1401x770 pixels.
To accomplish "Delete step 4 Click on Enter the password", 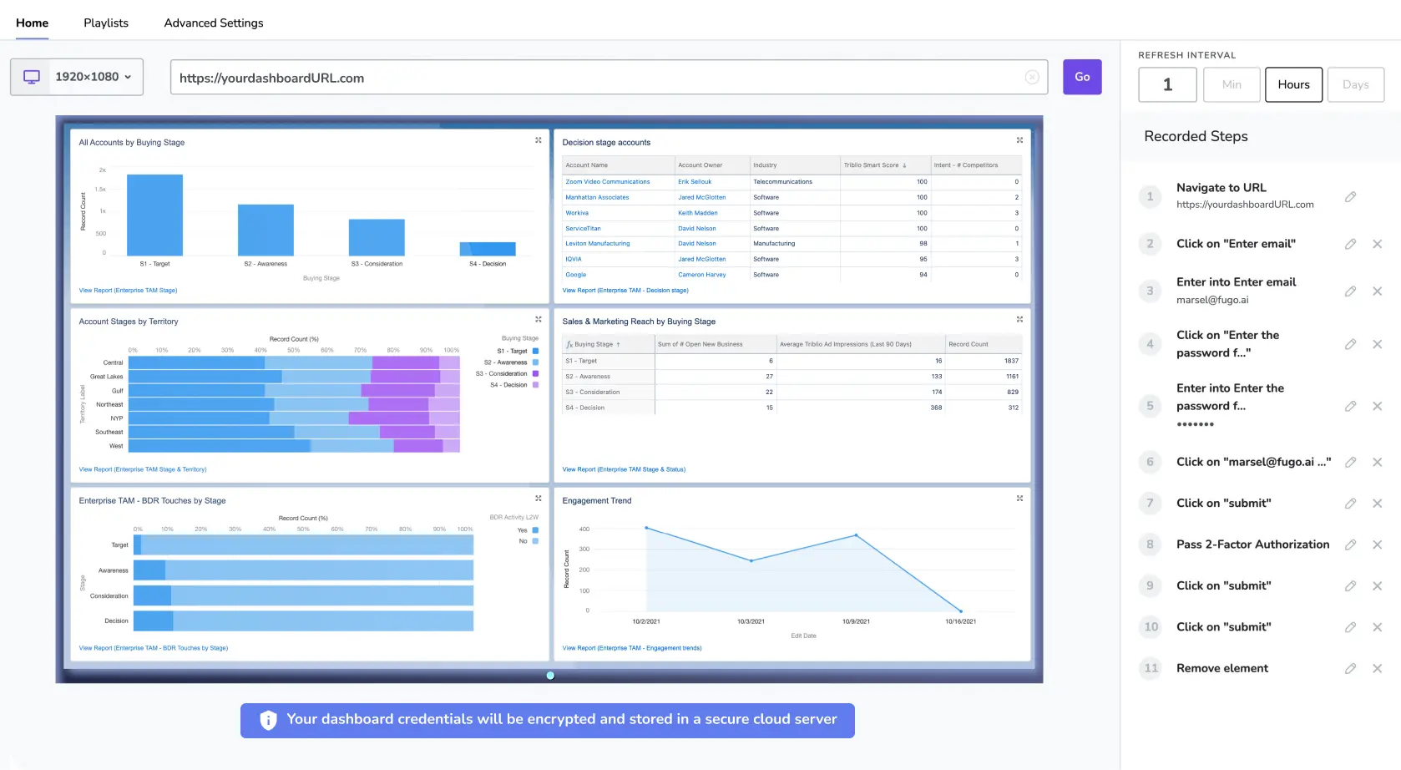I will click(1377, 344).
